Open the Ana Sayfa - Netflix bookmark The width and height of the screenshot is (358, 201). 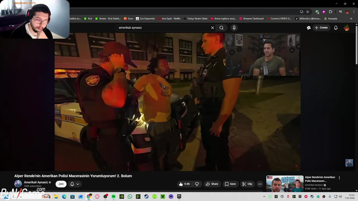tap(169, 19)
